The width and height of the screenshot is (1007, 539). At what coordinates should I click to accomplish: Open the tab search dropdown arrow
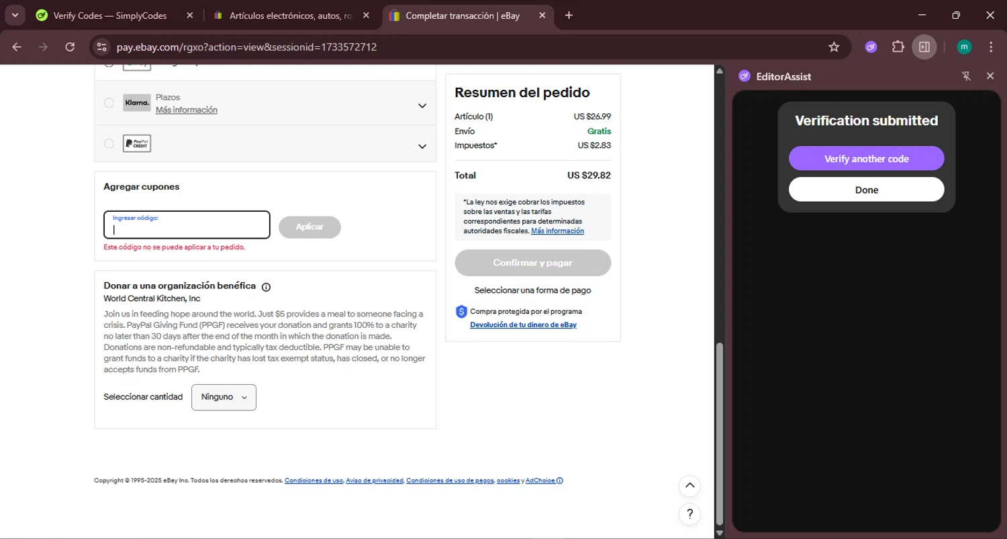click(15, 15)
